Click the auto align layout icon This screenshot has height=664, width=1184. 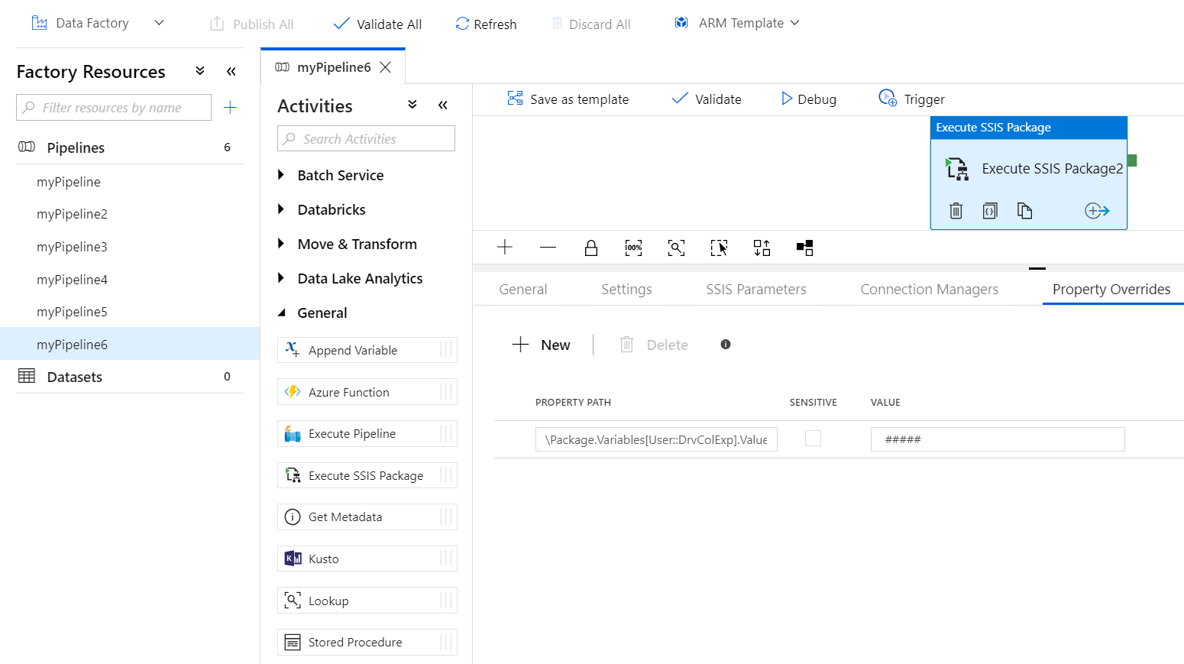point(762,248)
